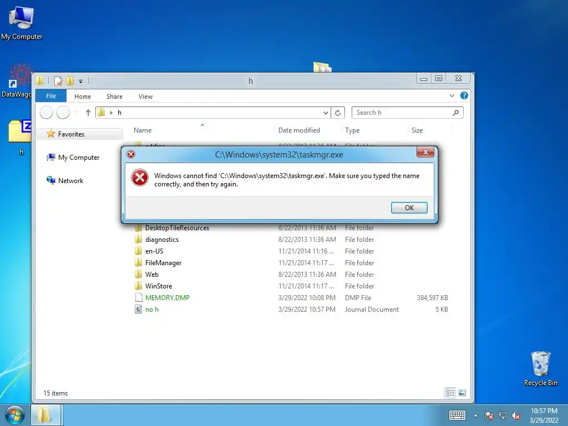Open the File ribbon tab
568x426 pixels.
(x=50, y=97)
